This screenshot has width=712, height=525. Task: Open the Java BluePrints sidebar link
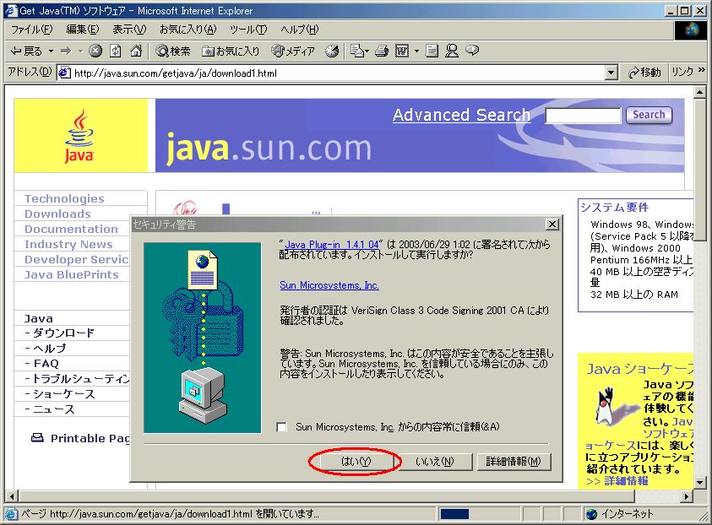pyautogui.click(x=71, y=274)
